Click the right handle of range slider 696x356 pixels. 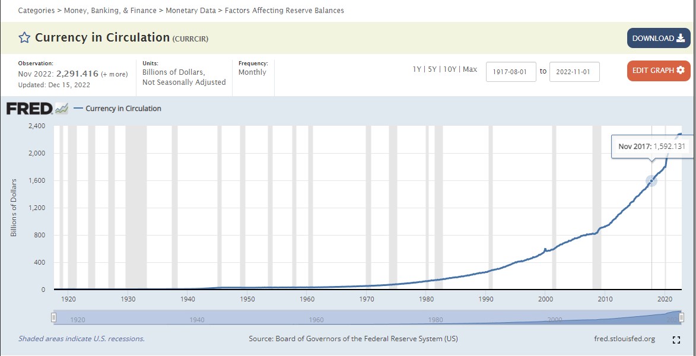coord(682,319)
